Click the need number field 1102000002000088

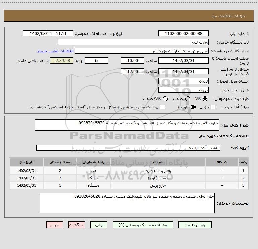[184, 33]
